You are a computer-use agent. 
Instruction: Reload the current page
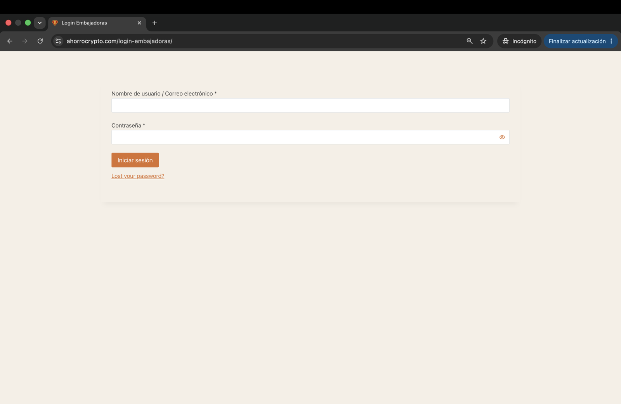40,41
